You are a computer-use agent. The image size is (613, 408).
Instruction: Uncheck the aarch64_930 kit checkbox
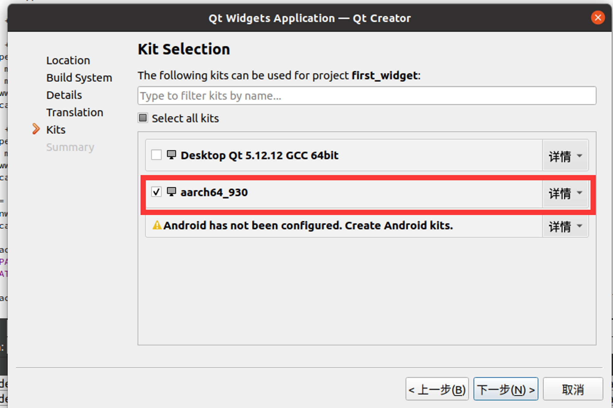(156, 192)
